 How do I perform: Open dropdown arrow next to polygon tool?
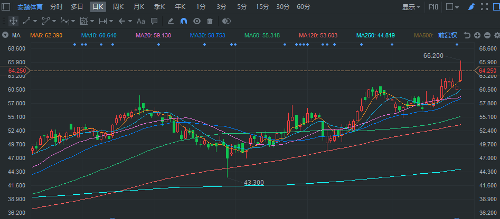[54, 21]
